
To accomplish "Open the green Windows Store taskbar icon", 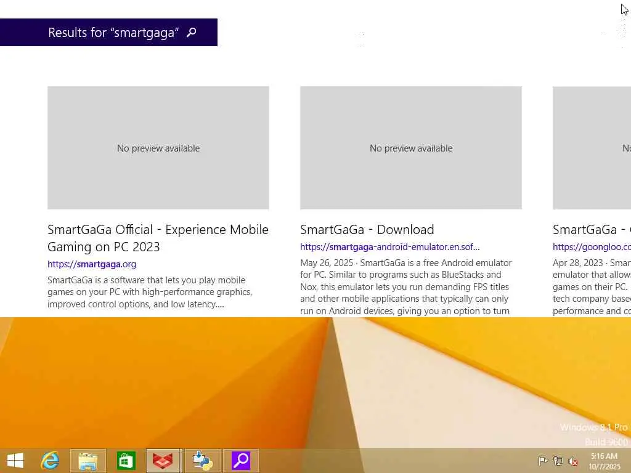I will point(126,461).
